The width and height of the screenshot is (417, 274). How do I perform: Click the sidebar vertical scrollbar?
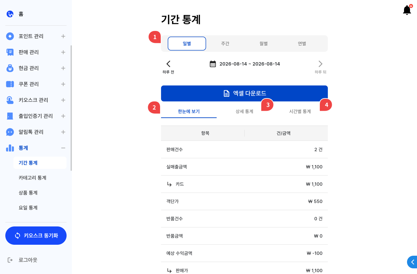click(x=71, y=108)
